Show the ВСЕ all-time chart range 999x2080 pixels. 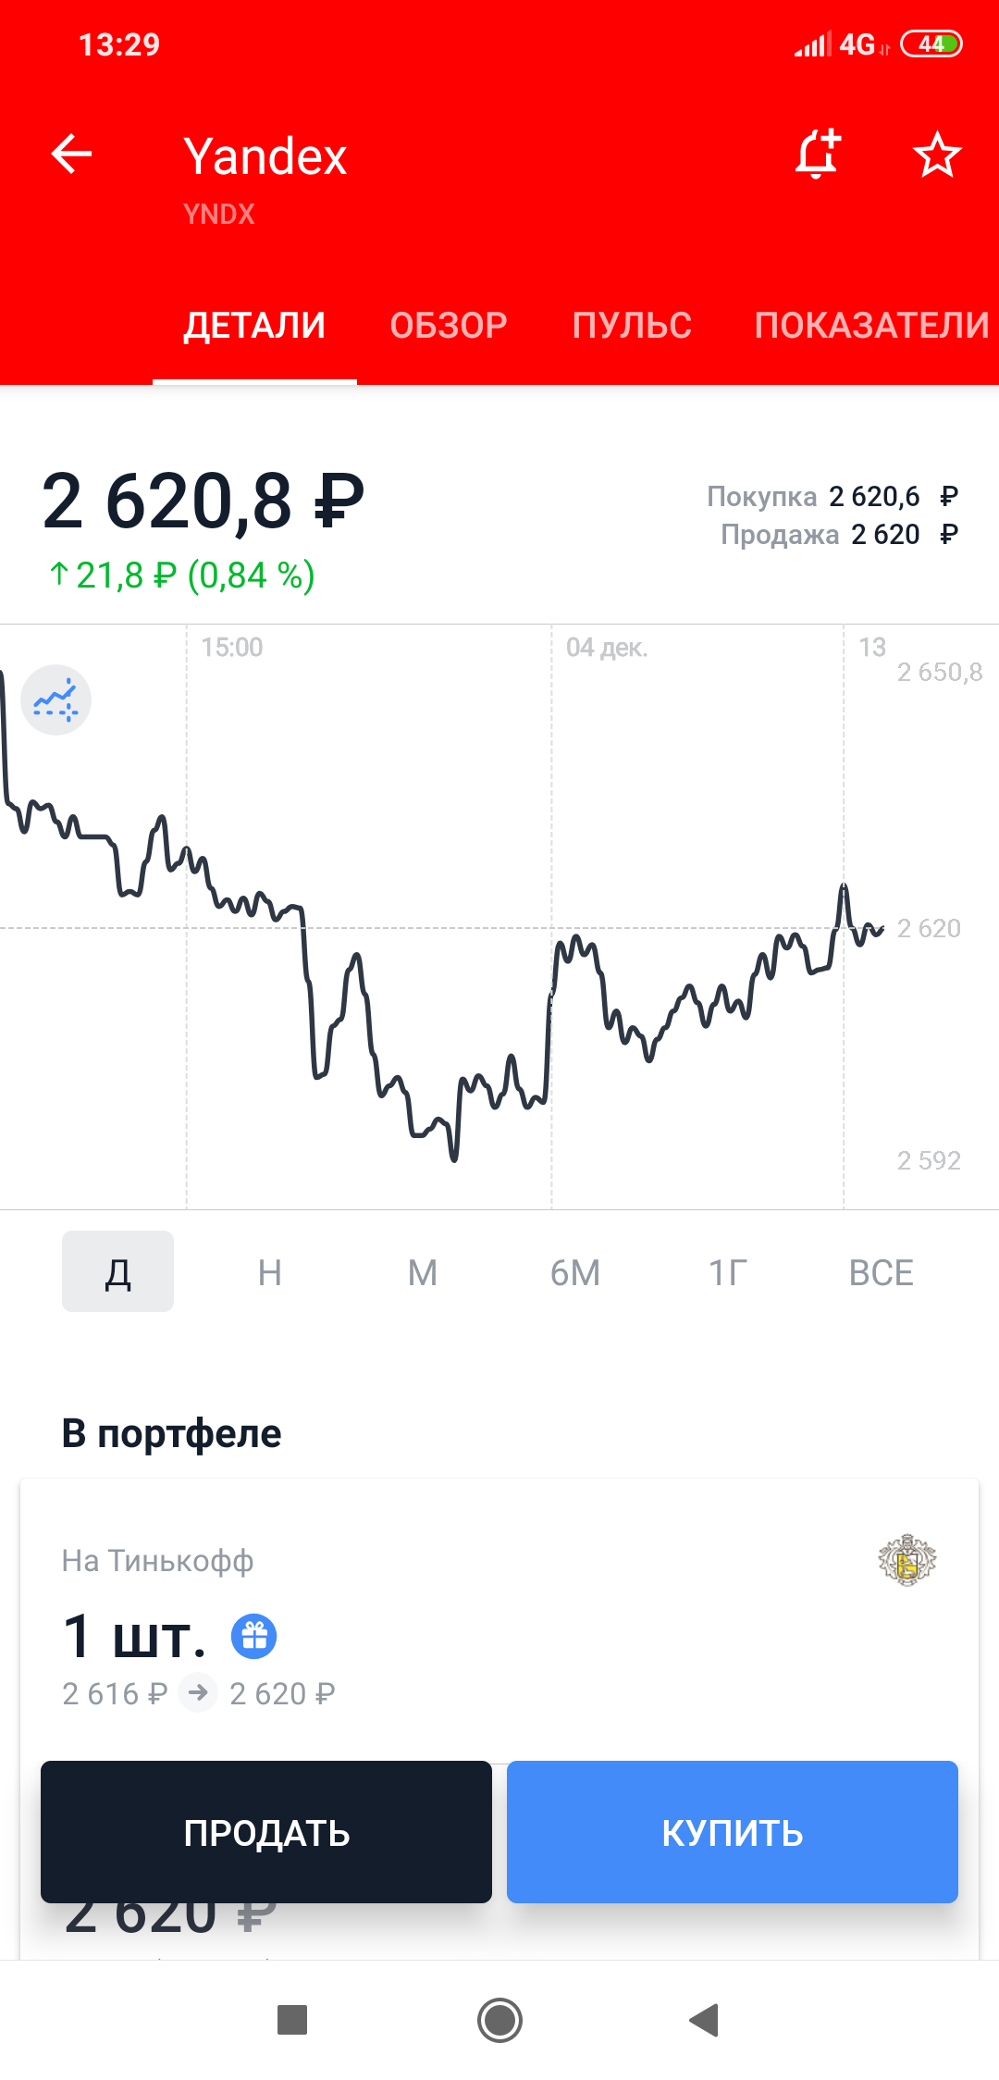(x=882, y=1273)
